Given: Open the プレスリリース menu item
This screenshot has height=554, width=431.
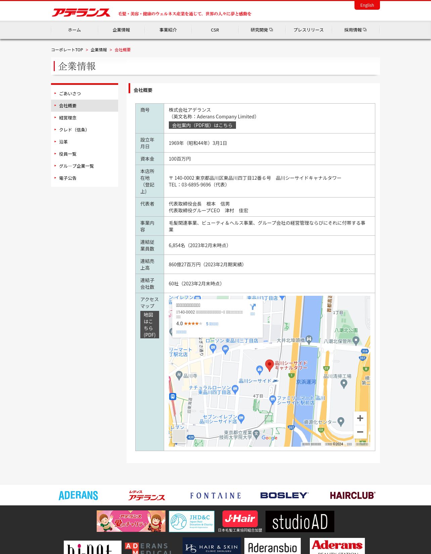Looking at the screenshot, I should [308, 30].
